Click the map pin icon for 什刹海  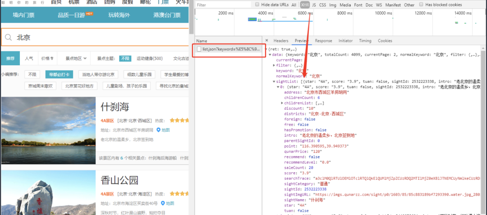158,130
